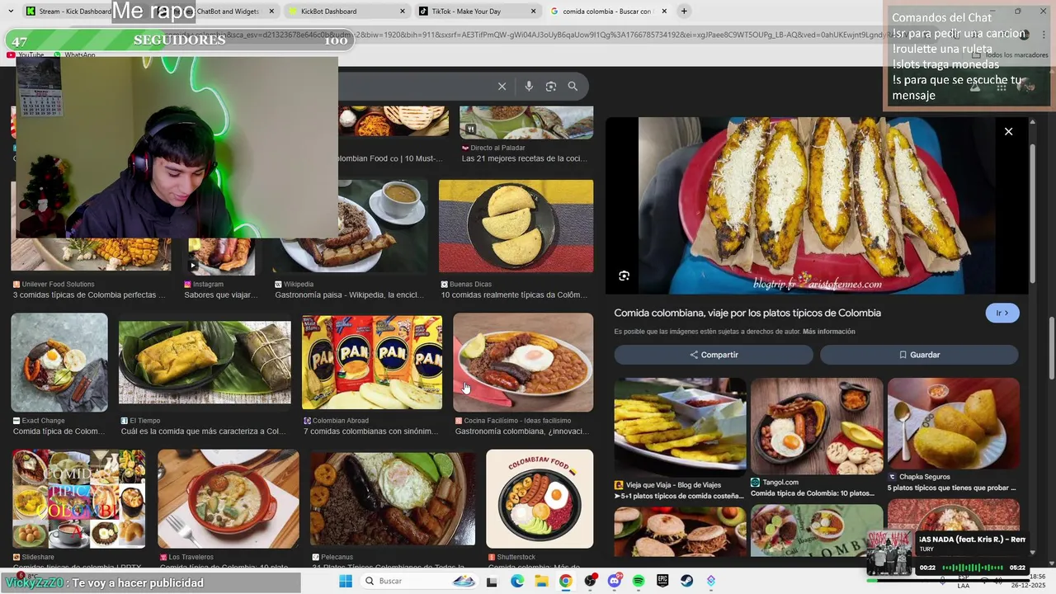Switch to Chrome in the taskbar
This screenshot has width=1056, height=594.
coord(565,581)
